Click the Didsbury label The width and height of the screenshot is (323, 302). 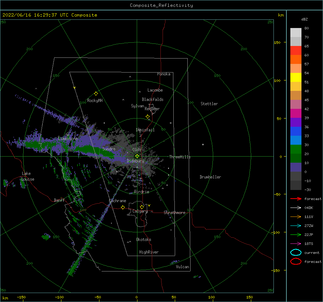pyautogui.click(x=135, y=161)
